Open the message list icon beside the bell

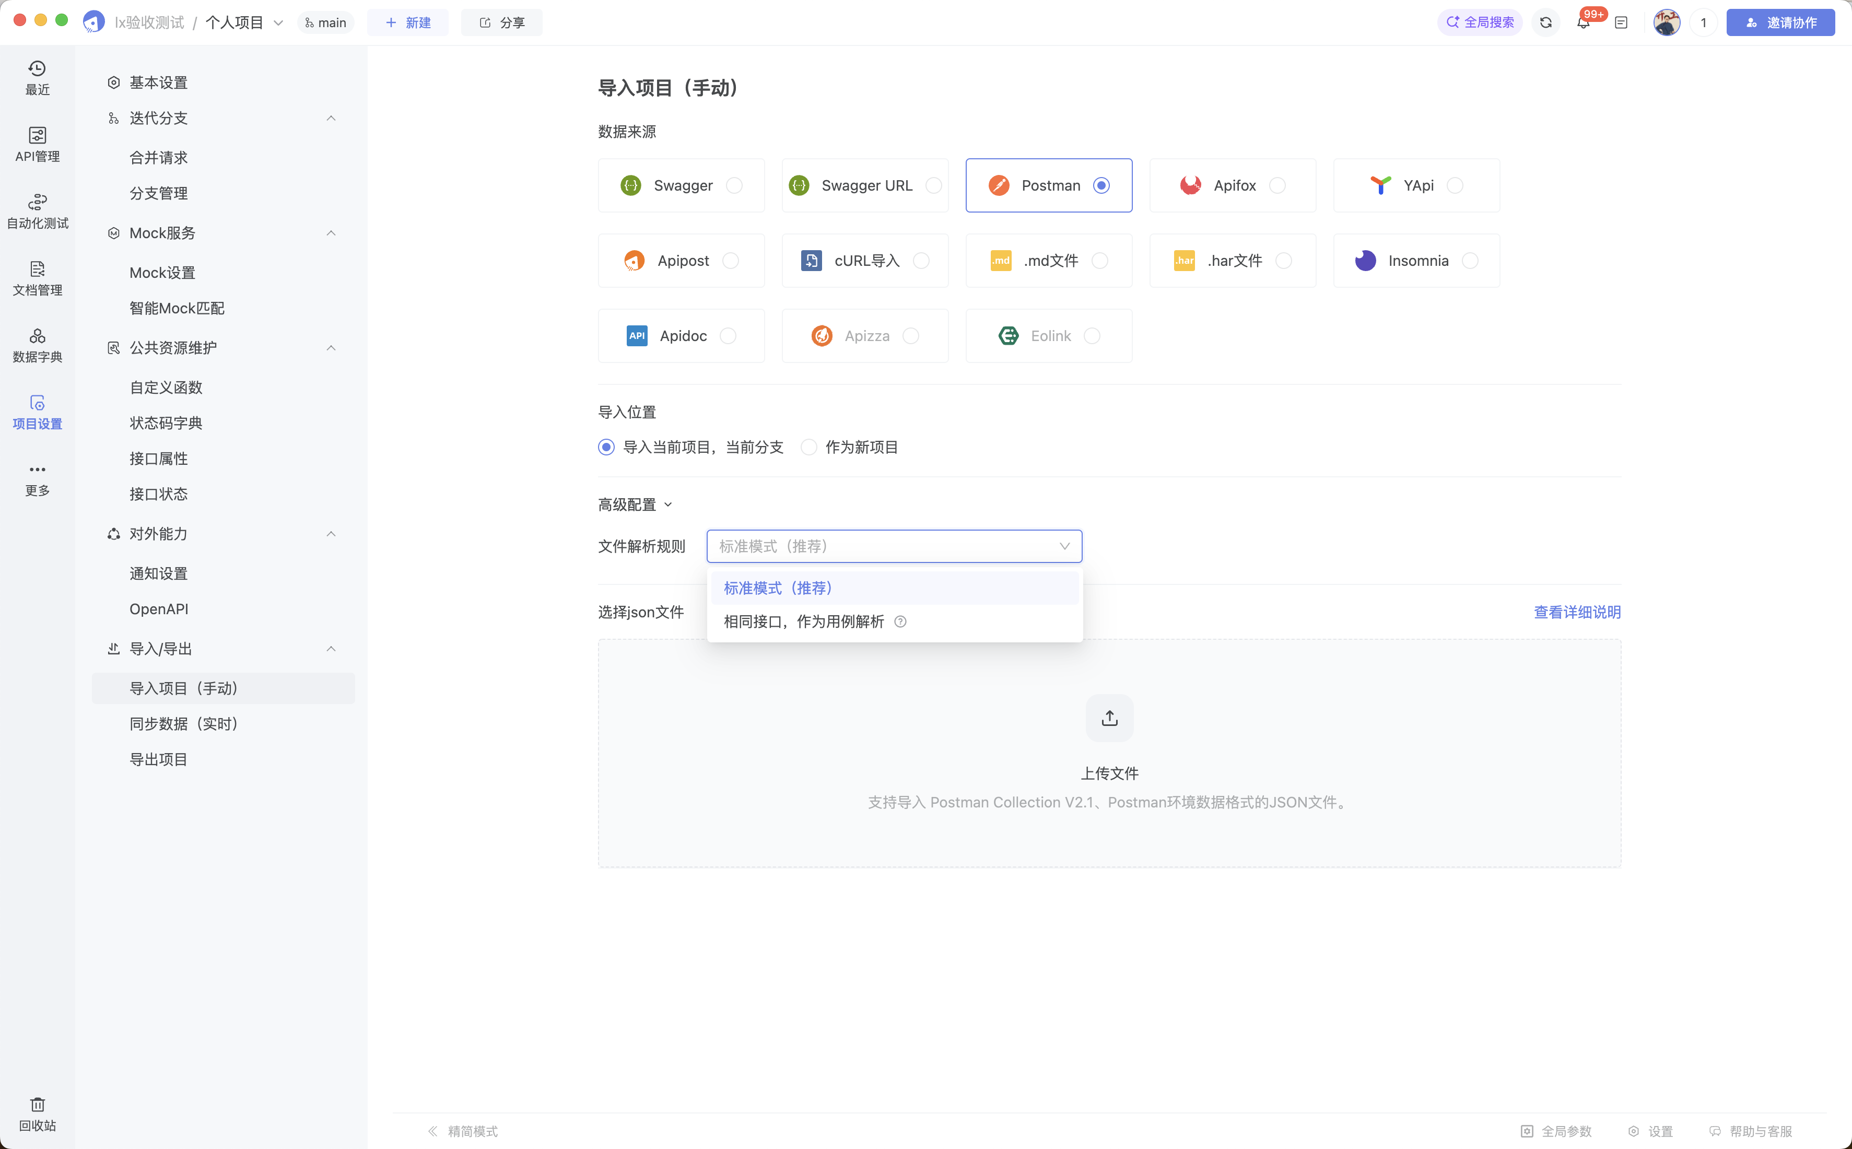(x=1621, y=23)
